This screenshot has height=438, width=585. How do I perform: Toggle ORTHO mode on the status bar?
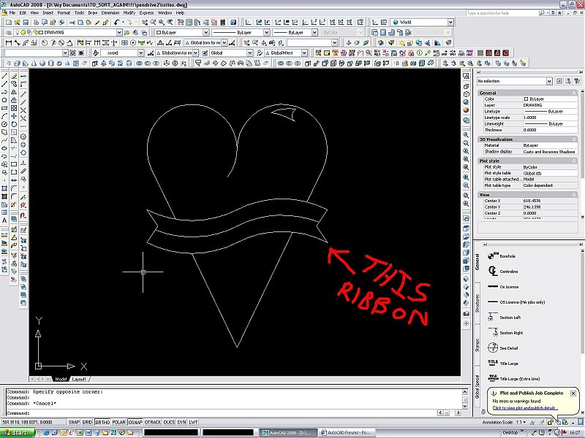point(102,422)
